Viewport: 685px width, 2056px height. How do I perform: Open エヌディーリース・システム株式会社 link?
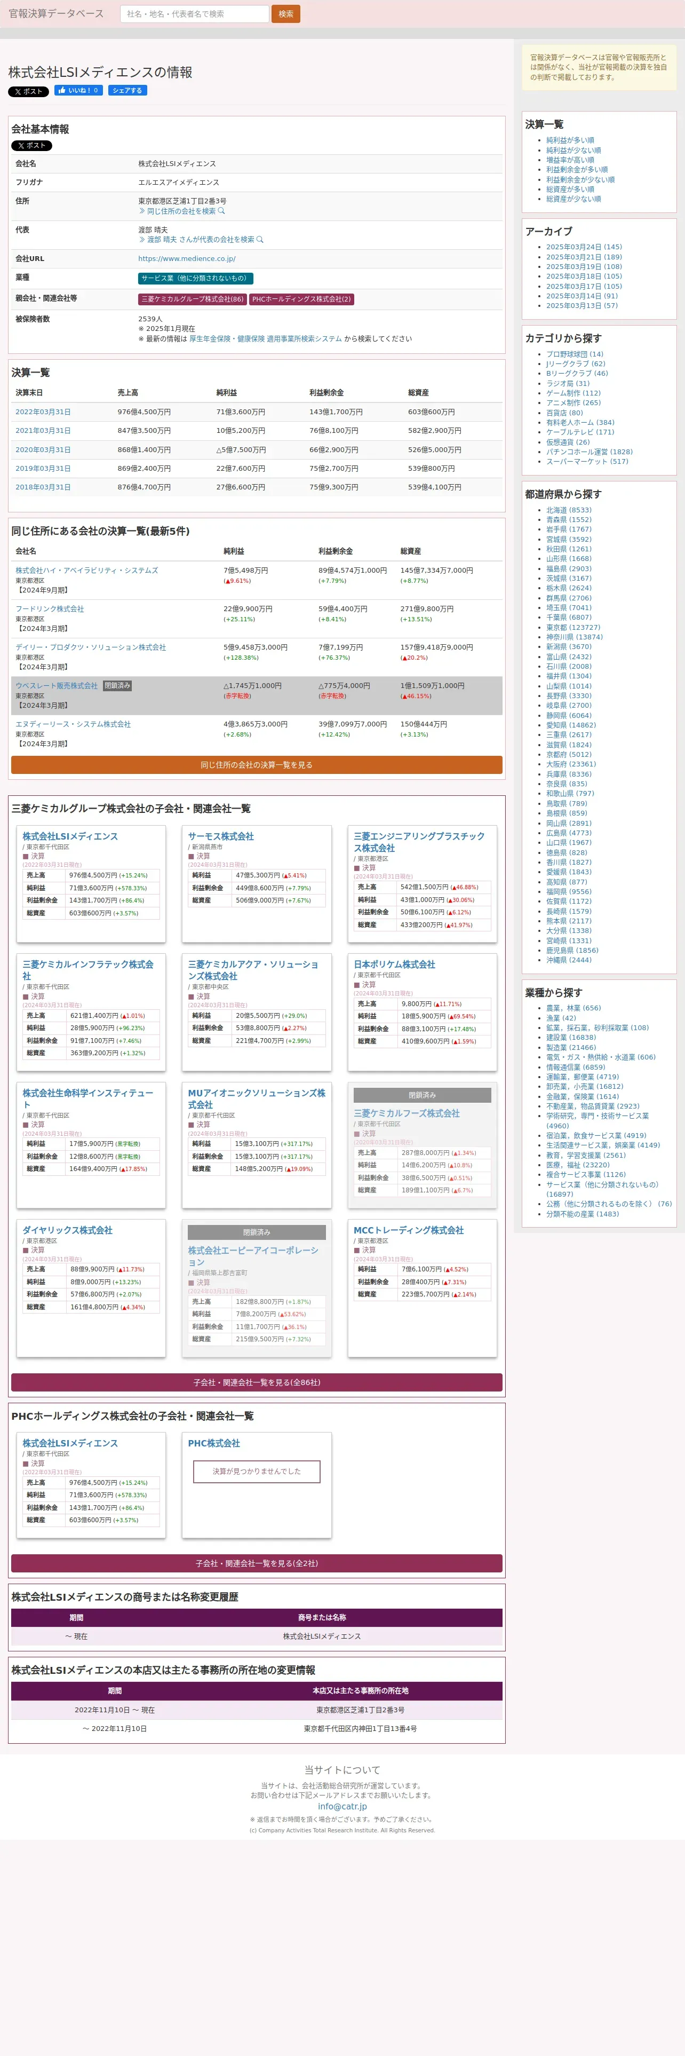[x=74, y=724]
